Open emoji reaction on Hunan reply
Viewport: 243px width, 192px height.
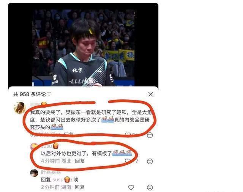tap(150, 187)
